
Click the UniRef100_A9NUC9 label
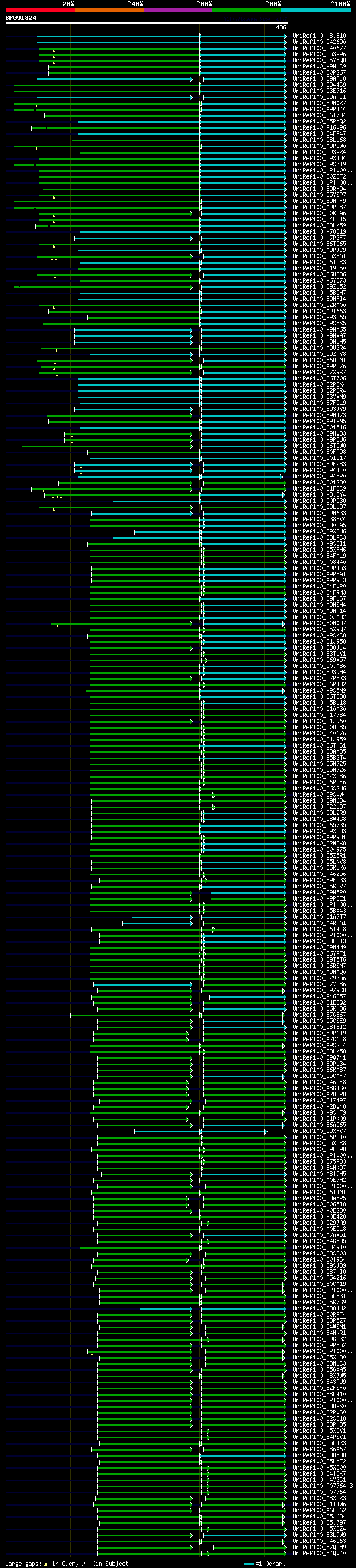click(319, 66)
